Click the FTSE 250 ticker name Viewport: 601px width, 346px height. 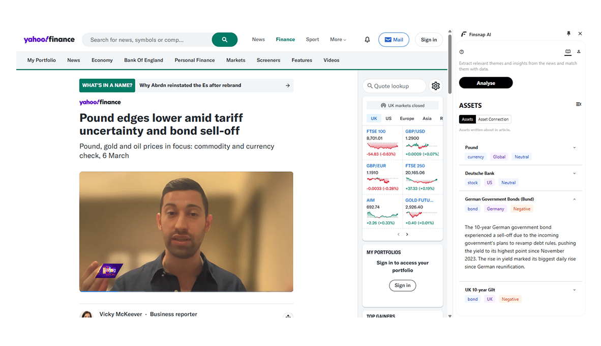click(x=415, y=166)
